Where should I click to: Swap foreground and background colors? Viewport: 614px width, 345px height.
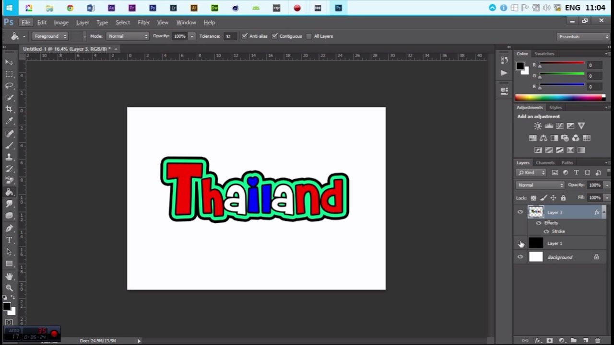(x=13, y=298)
